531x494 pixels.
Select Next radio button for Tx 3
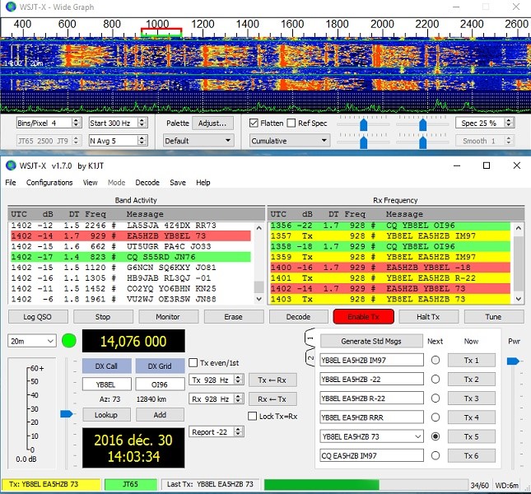[436, 398]
